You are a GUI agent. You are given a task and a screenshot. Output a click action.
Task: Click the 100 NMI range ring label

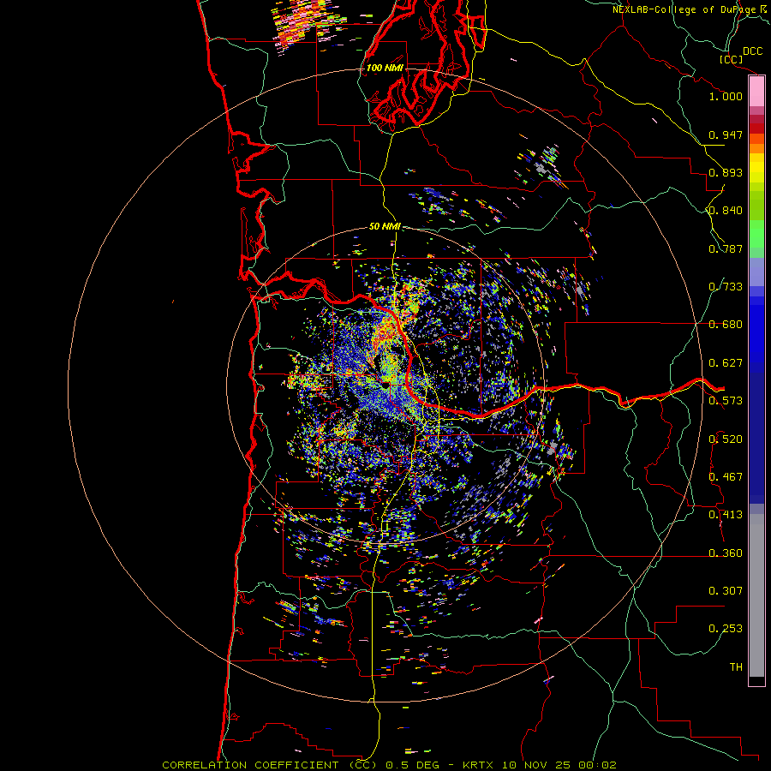point(385,68)
